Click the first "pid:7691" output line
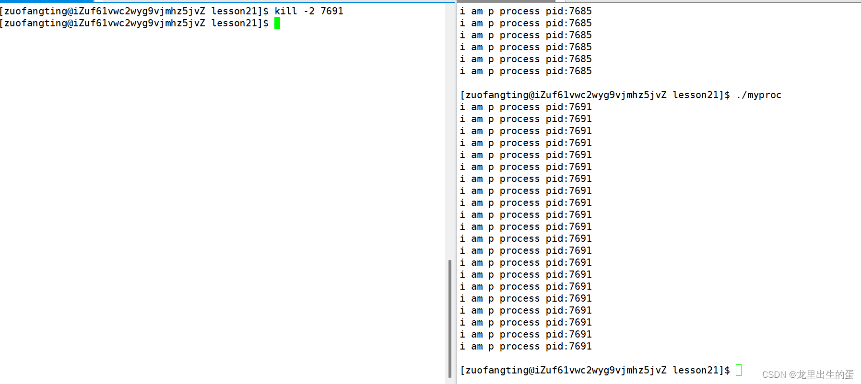 (526, 107)
